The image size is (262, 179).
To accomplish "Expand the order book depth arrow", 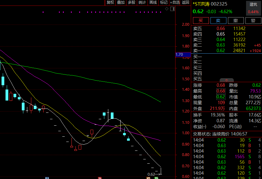I will (x=227, y=80).
